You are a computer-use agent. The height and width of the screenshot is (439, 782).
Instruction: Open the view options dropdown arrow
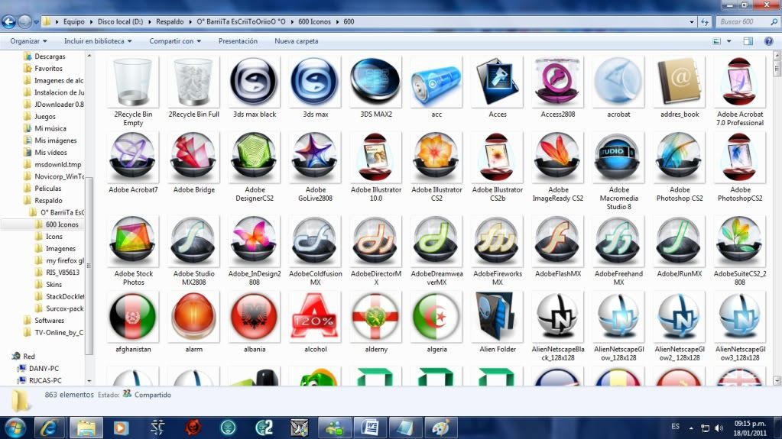pyautogui.click(x=728, y=41)
